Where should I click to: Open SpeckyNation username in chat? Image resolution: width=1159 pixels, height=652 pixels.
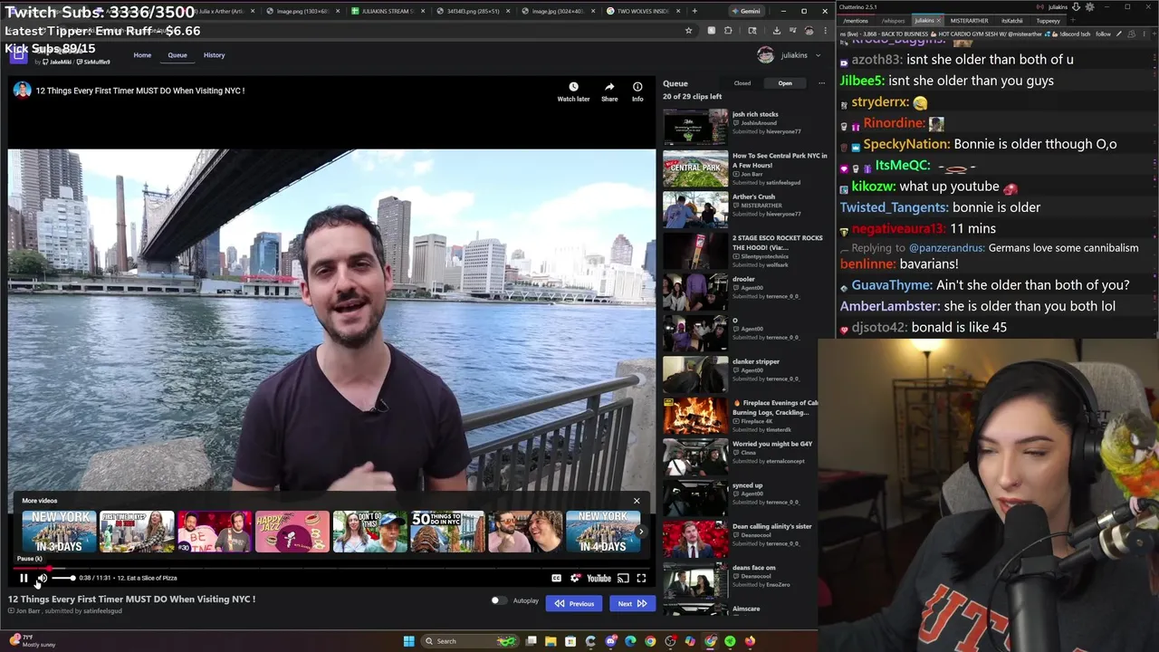pos(905,144)
